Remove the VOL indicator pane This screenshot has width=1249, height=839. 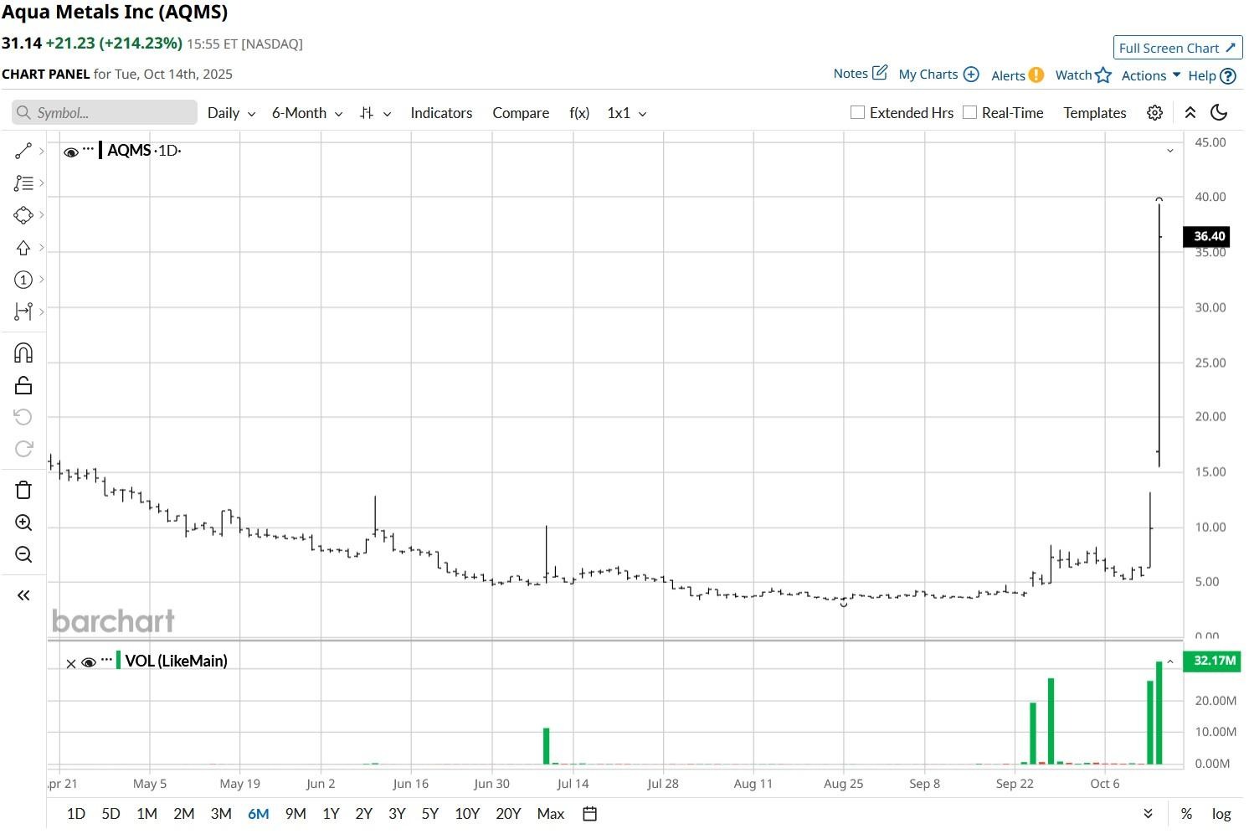coord(71,663)
